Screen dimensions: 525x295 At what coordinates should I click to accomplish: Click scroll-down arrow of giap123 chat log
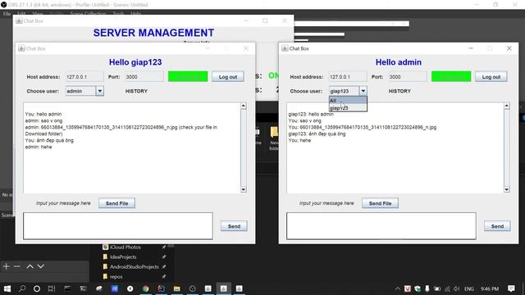(244, 189)
